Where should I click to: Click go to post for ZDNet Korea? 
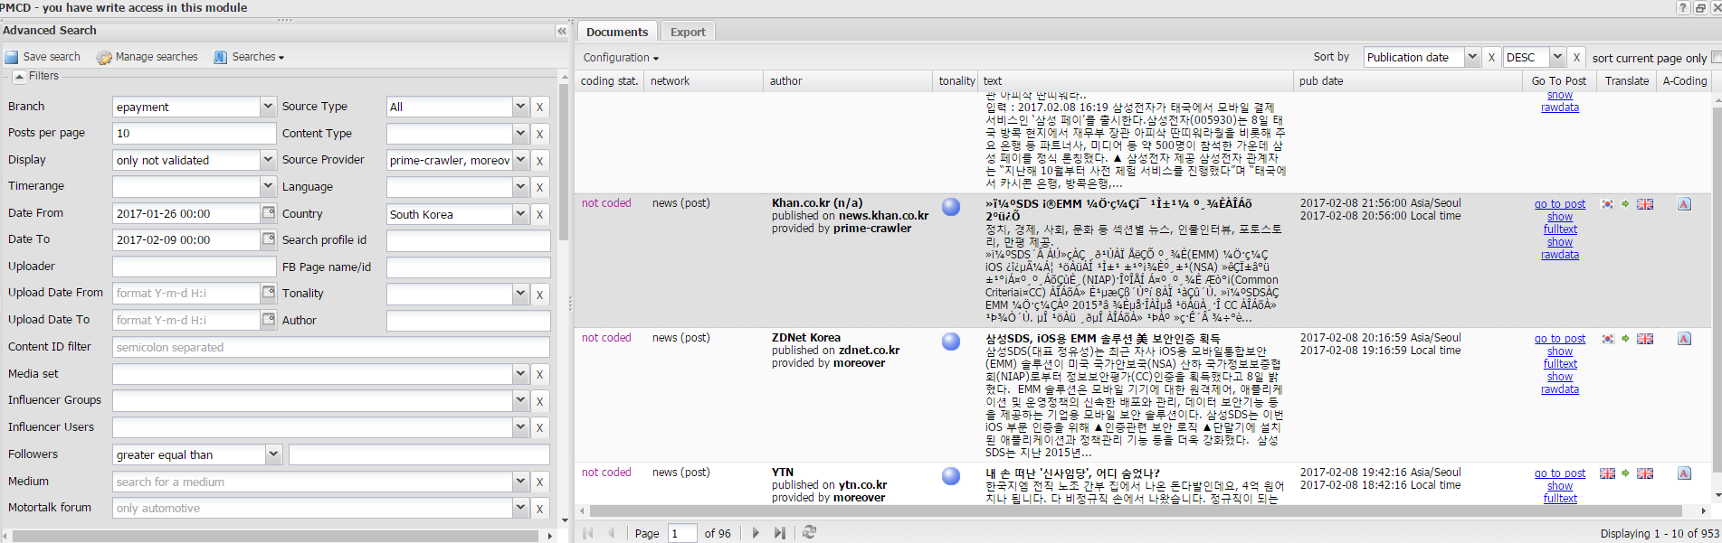(x=1559, y=339)
